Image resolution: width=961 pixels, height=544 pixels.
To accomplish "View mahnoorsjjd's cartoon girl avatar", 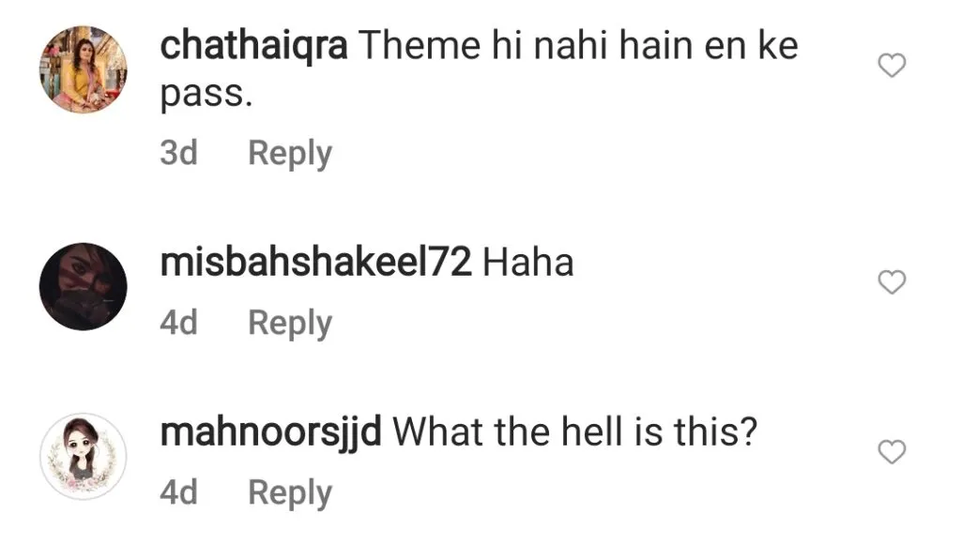I will pyautogui.click(x=84, y=457).
